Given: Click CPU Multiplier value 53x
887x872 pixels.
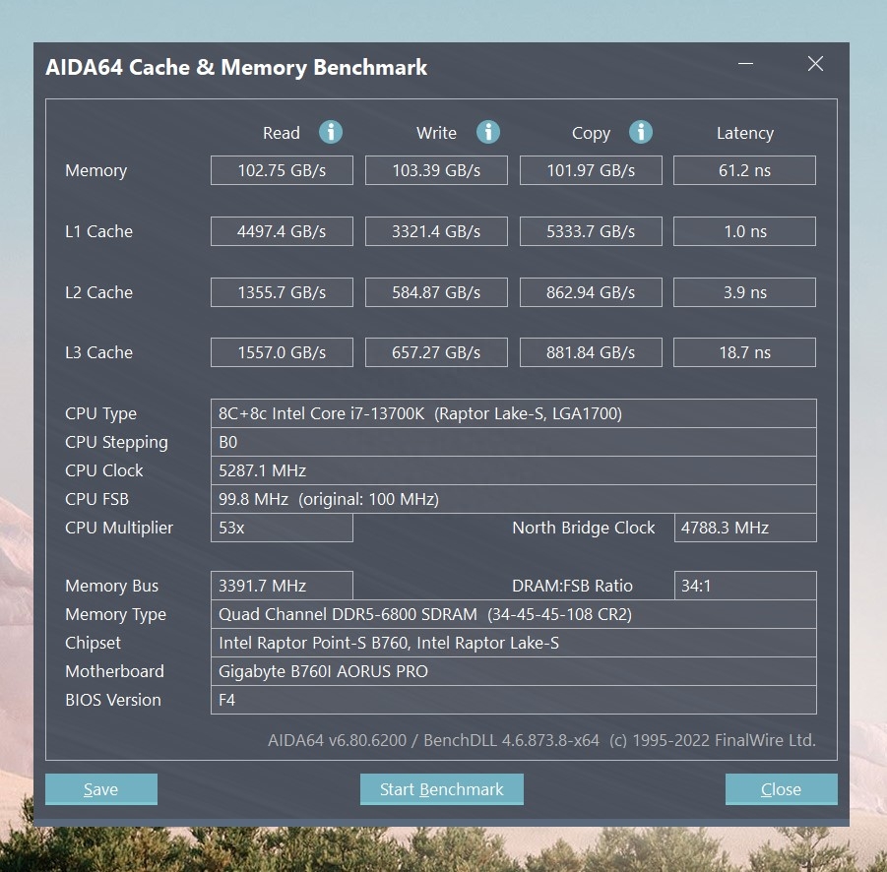Looking at the screenshot, I should [282, 528].
